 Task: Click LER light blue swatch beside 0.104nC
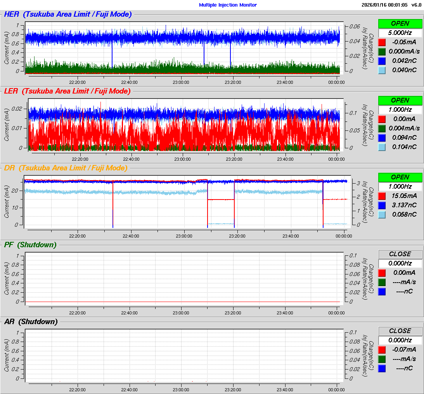pos(382,147)
